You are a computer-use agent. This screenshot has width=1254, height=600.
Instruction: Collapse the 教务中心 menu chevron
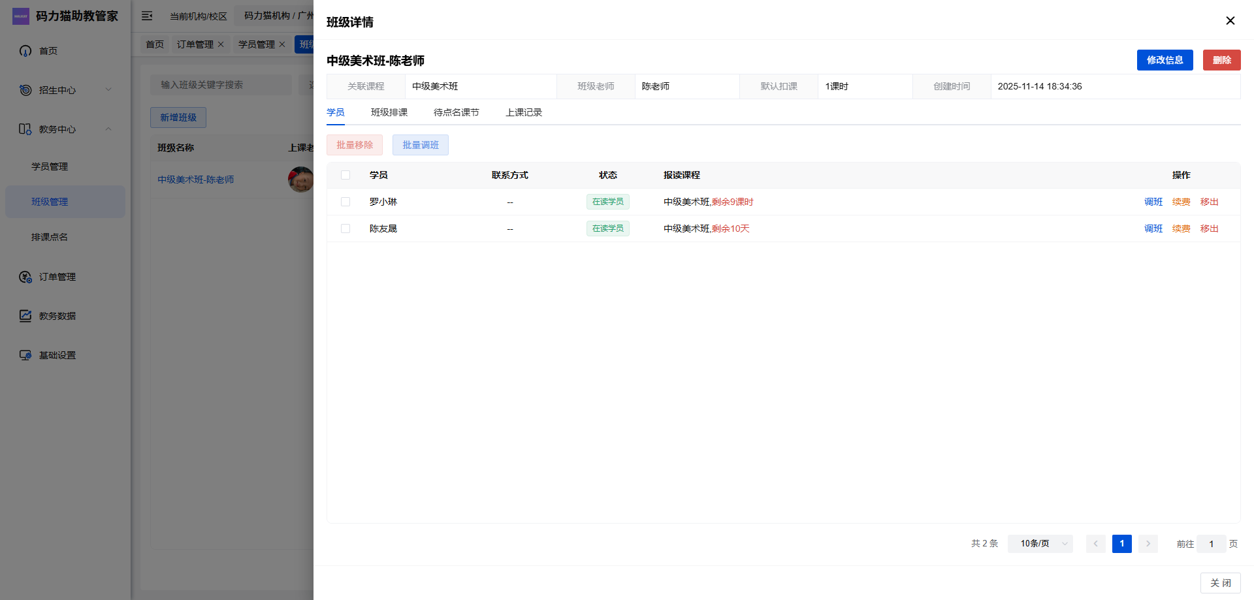tap(108, 129)
